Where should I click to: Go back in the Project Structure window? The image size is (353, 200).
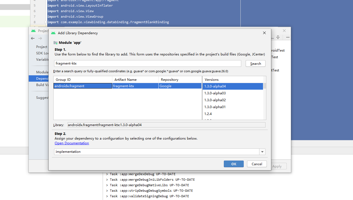tap(33, 38)
